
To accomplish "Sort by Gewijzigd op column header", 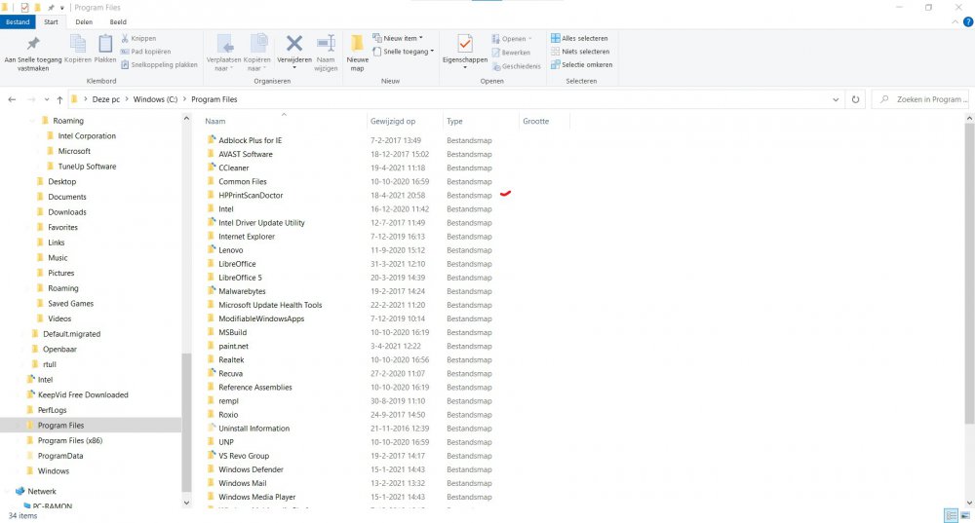I will (393, 122).
